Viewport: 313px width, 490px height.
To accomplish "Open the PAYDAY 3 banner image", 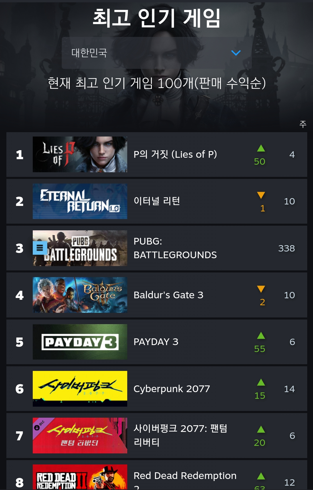I will tap(80, 342).
